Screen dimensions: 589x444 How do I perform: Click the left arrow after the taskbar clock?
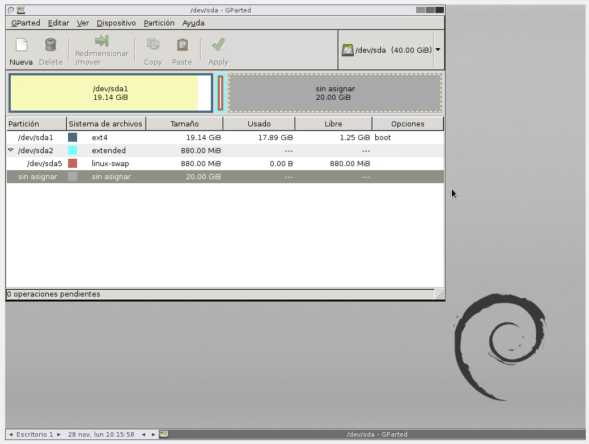[143, 434]
